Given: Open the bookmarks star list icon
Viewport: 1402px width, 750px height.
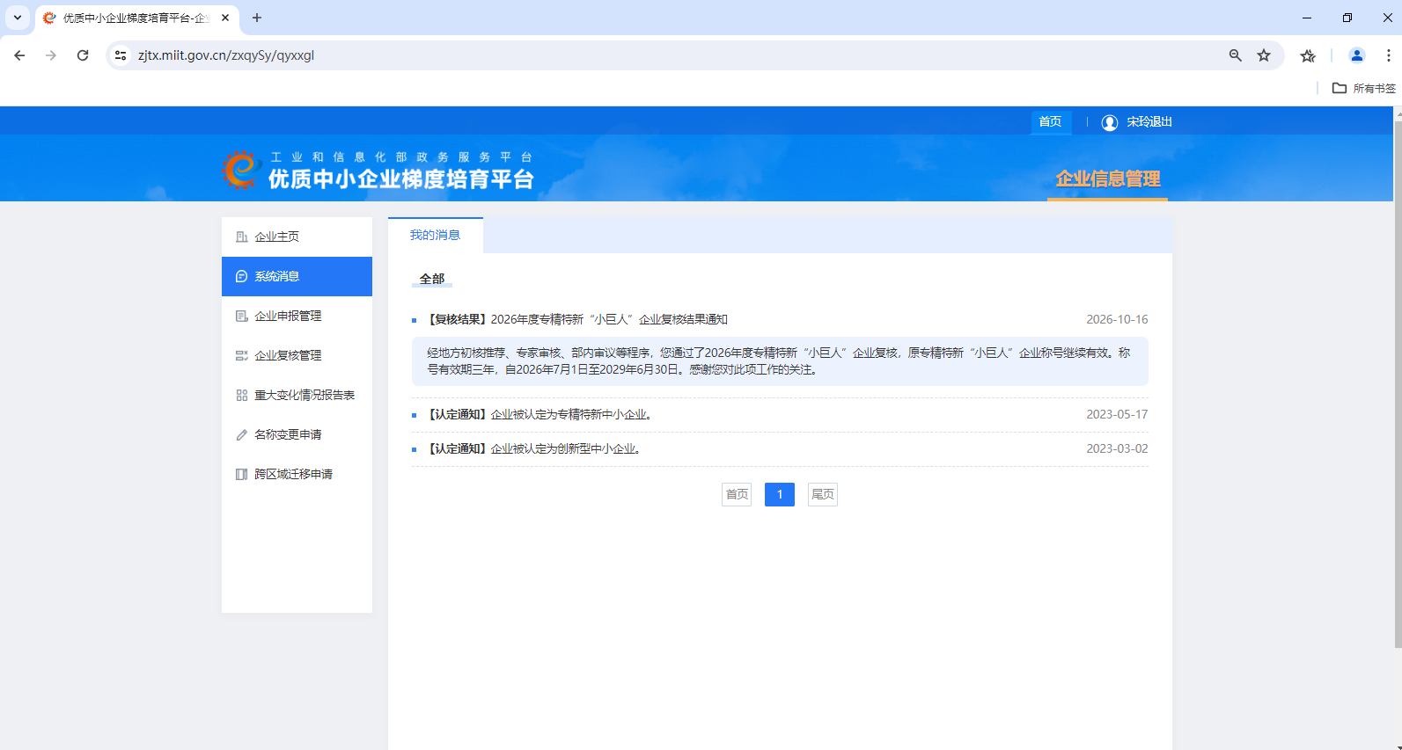Looking at the screenshot, I should [1308, 55].
